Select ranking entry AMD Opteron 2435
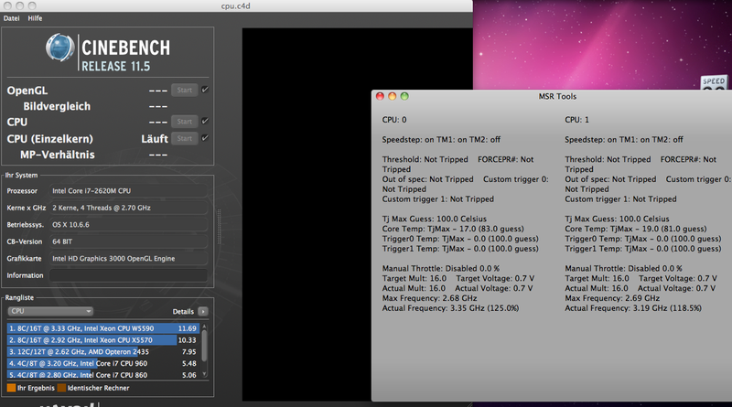 [102, 351]
